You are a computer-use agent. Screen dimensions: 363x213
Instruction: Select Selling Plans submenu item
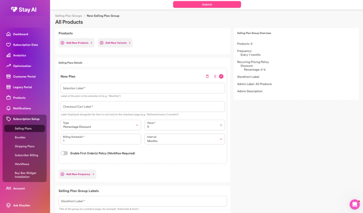(x=25, y=128)
